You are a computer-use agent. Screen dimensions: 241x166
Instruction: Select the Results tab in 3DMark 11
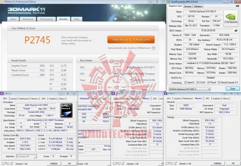tap(63, 19)
